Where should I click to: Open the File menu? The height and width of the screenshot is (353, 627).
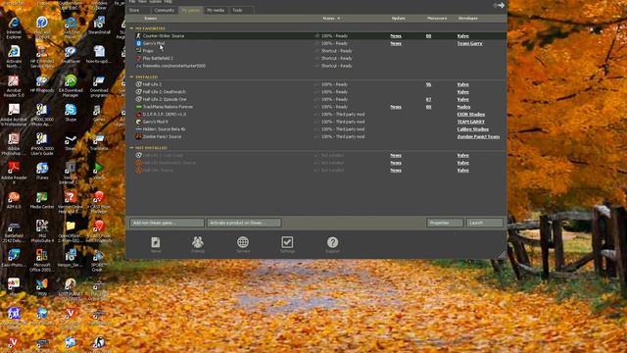tap(132, 2)
